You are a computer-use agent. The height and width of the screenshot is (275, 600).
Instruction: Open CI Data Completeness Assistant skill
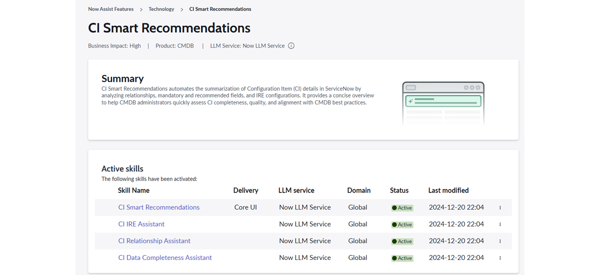click(x=165, y=257)
